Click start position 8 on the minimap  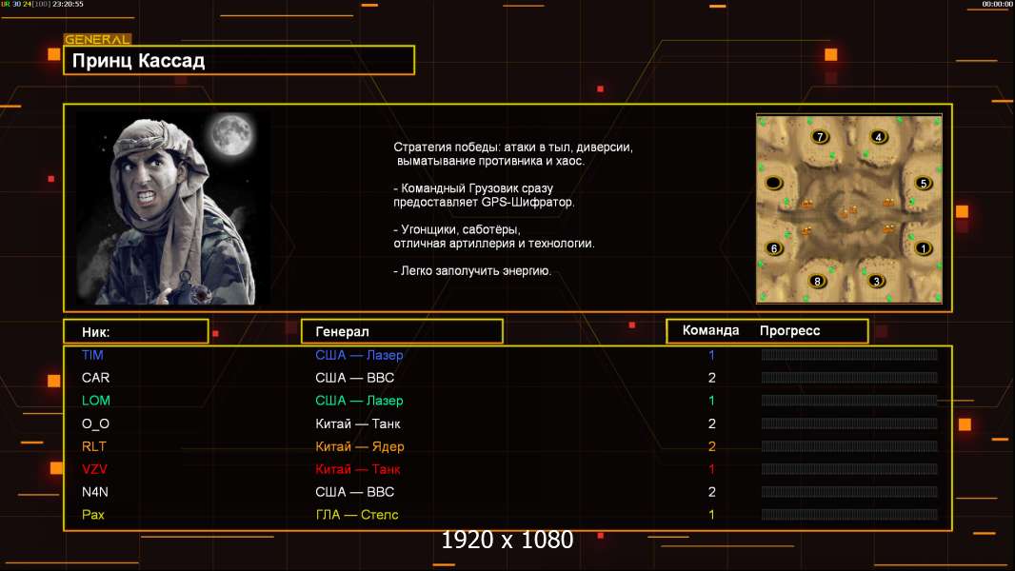tap(818, 281)
